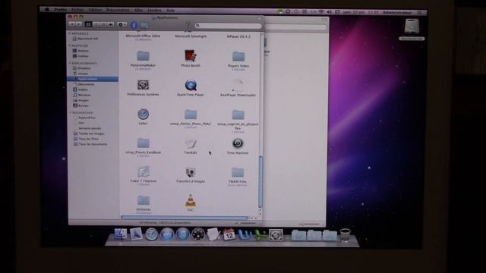Viewport: 486px width, 273px height.
Task: Click the blue Info toolbar button
Action: click(x=134, y=25)
